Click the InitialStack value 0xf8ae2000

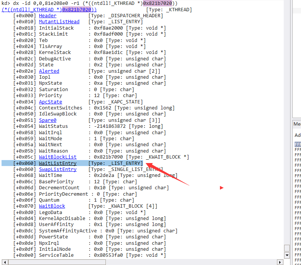coord(108,28)
